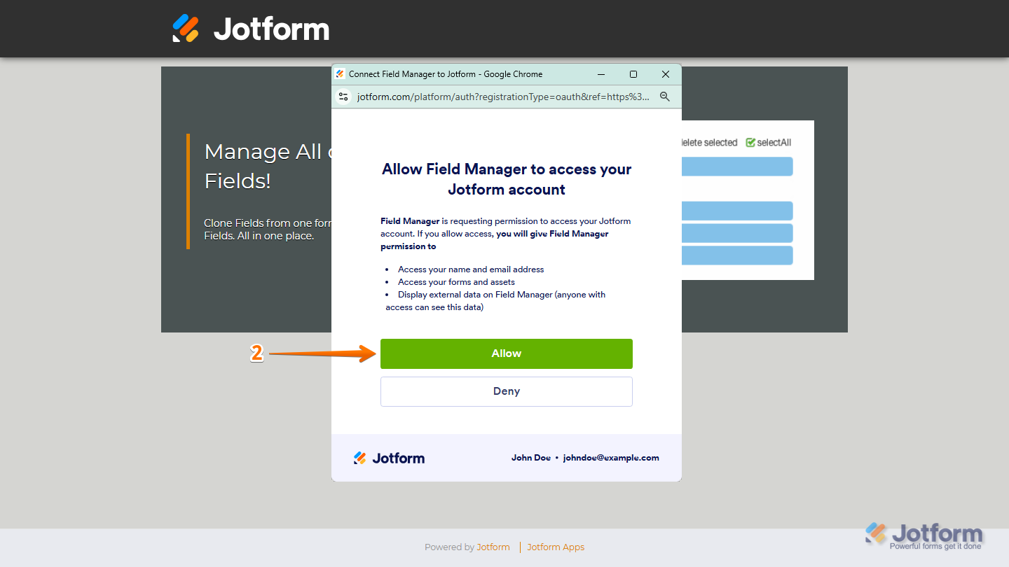1009x567 pixels.
Task: Click the zoom magnifier icon in address bar
Action: [x=665, y=97]
